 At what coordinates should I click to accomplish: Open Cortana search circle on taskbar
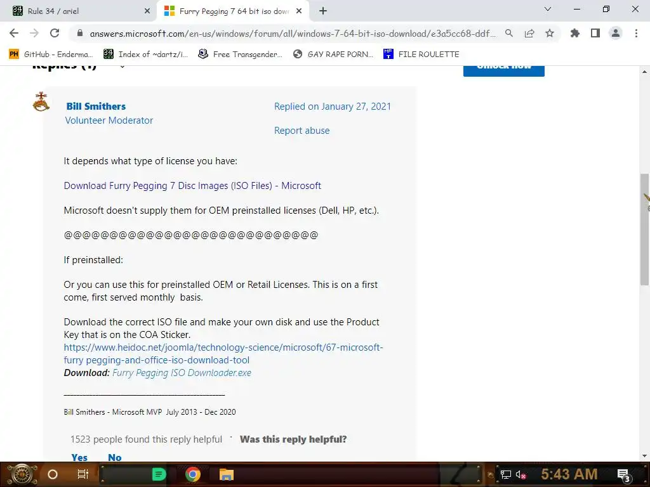point(53,474)
